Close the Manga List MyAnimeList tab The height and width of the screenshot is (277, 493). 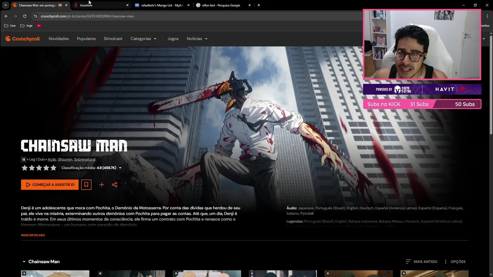(x=188, y=5)
